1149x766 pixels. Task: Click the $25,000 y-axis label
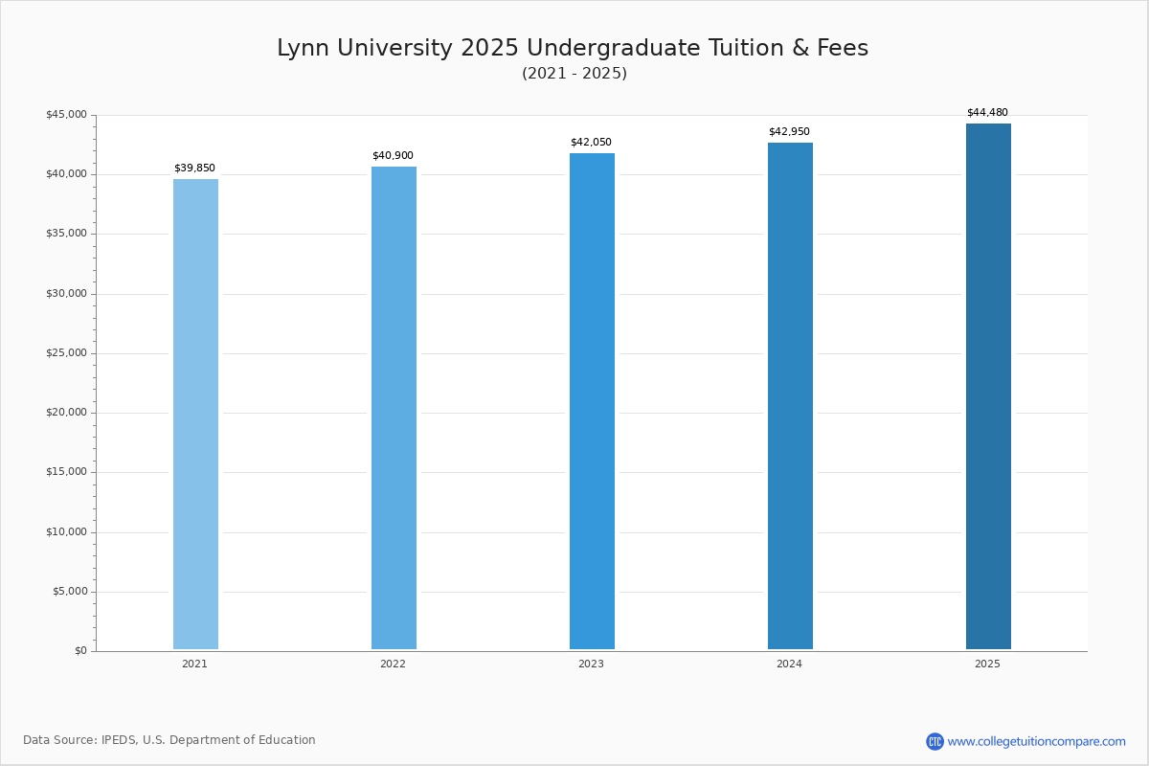pyautogui.click(x=66, y=353)
